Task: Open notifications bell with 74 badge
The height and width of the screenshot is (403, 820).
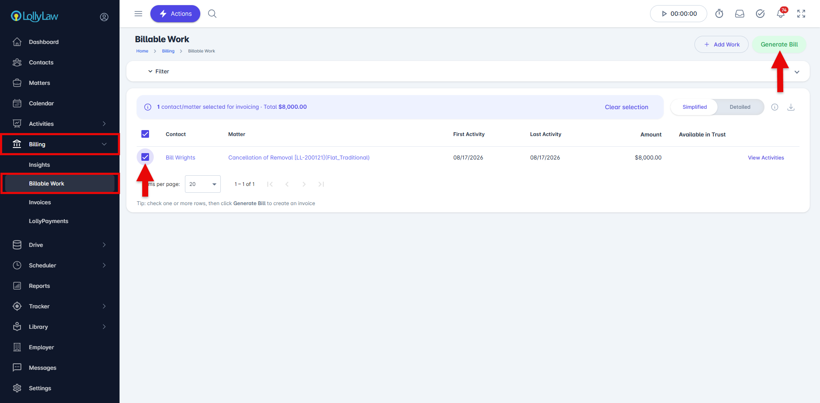Action: (781, 13)
